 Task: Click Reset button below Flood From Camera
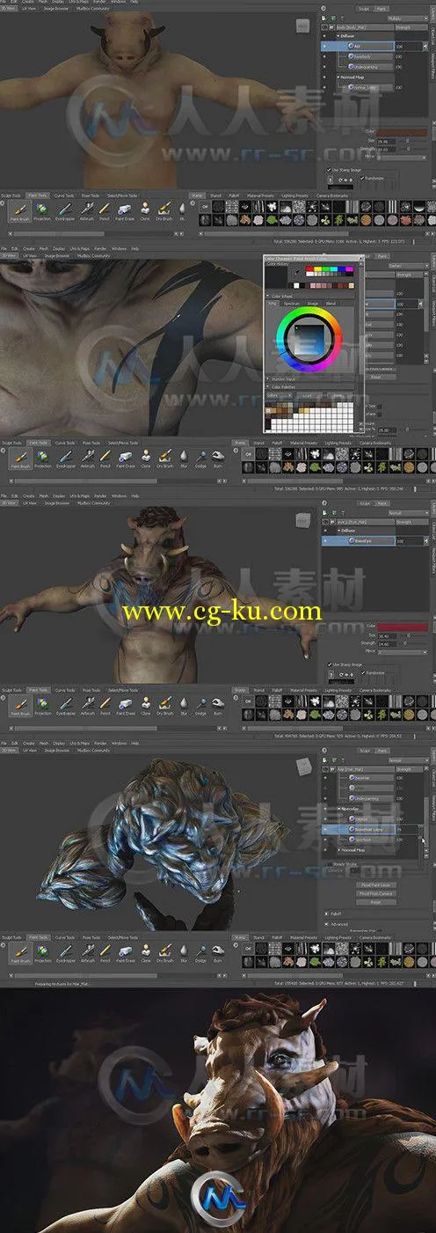click(374, 901)
